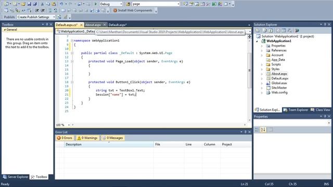Click the Increase Indent icon in the text editor toolbar
Viewport: 333px width, 187px height.
pos(43,10)
